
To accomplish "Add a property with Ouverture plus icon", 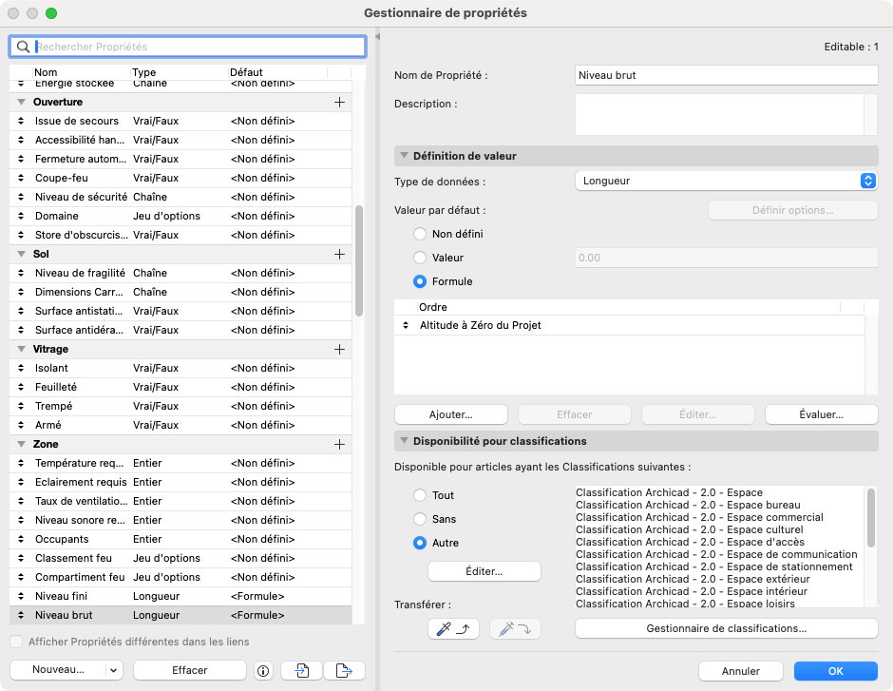I will (x=339, y=102).
